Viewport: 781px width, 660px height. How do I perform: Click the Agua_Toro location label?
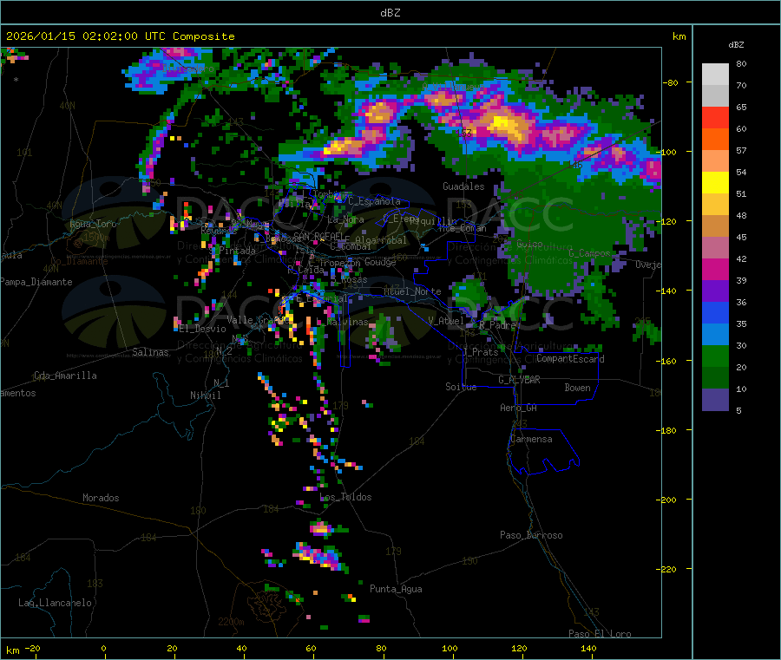coord(93,224)
